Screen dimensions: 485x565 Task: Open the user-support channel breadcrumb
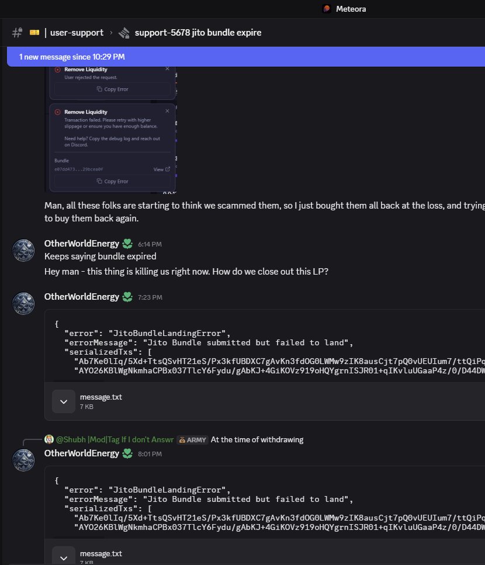[77, 33]
